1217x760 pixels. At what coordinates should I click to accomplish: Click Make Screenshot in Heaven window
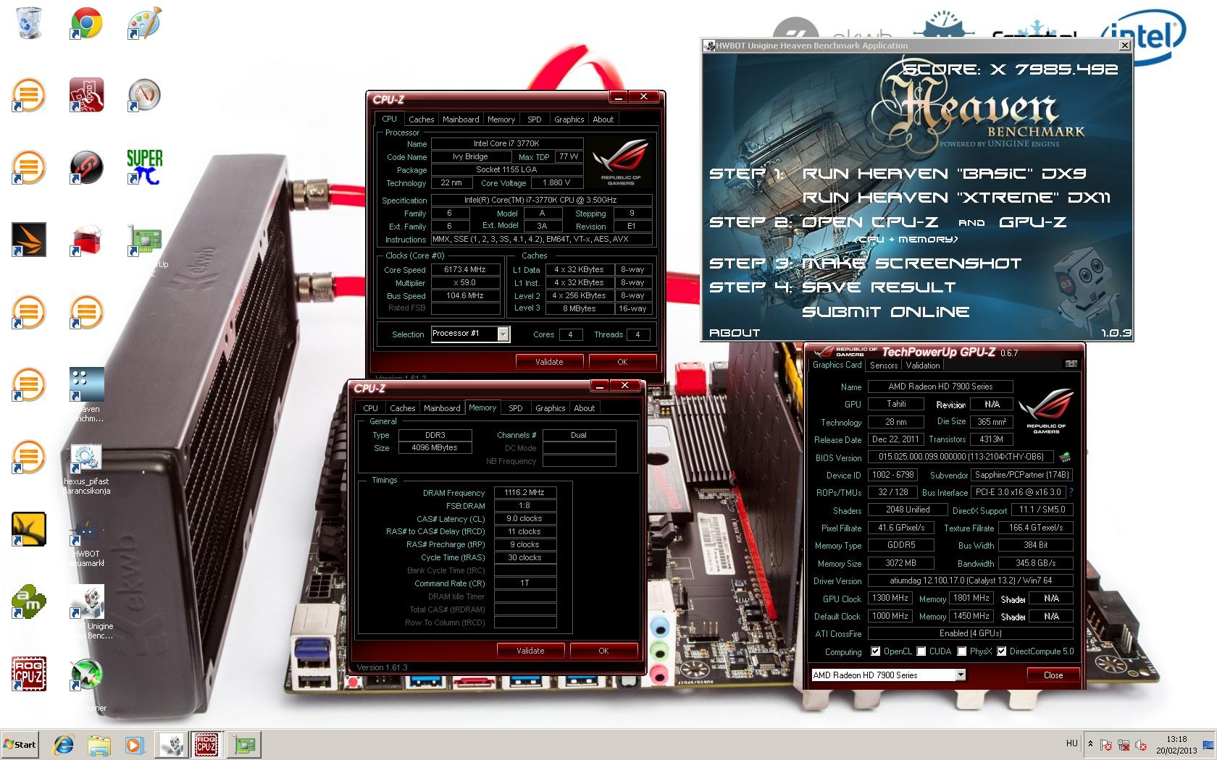(912, 263)
